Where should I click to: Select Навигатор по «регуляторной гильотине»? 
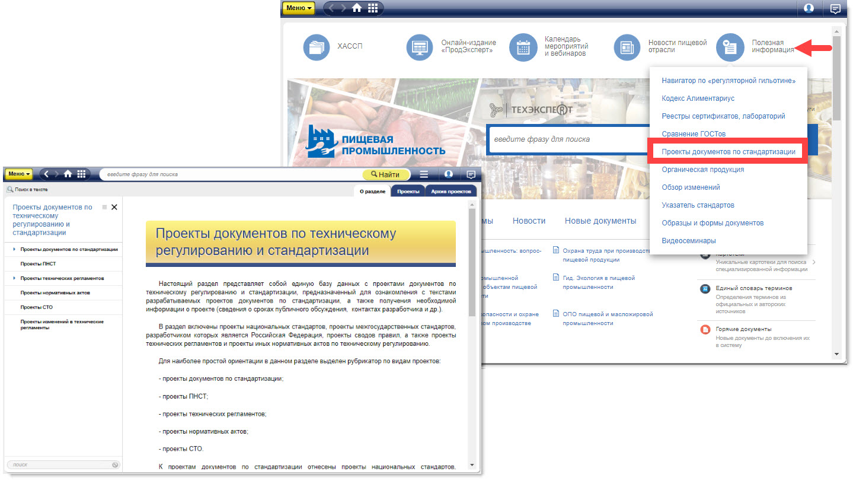729,80
